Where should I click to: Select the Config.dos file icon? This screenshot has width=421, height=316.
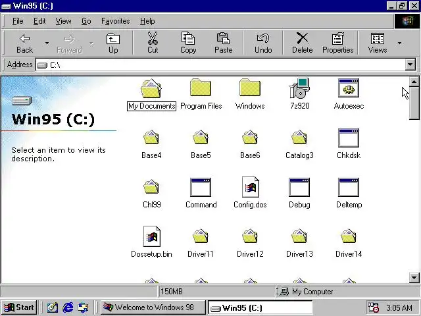pos(250,187)
